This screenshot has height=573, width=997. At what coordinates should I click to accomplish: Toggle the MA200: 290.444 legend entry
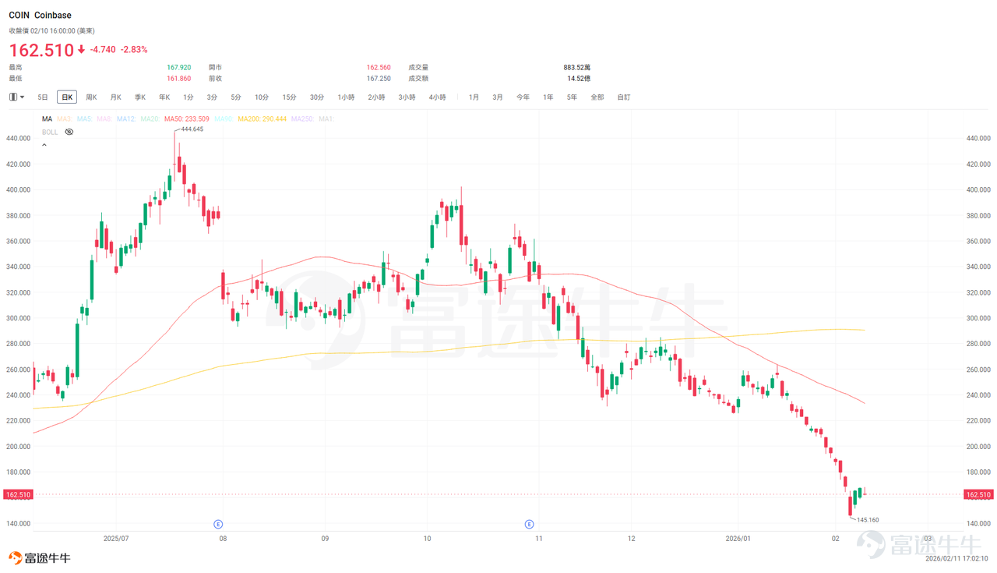click(x=262, y=118)
